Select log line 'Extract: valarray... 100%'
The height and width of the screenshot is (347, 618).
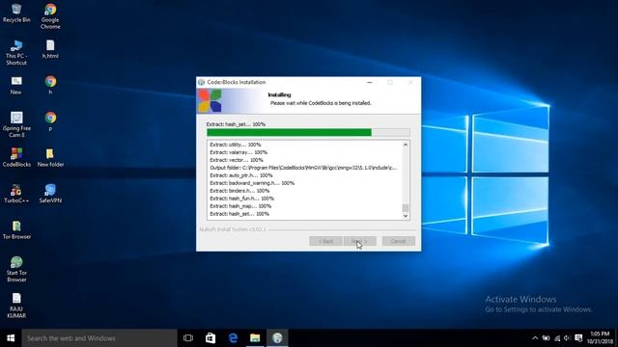pyautogui.click(x=239, y=152)
